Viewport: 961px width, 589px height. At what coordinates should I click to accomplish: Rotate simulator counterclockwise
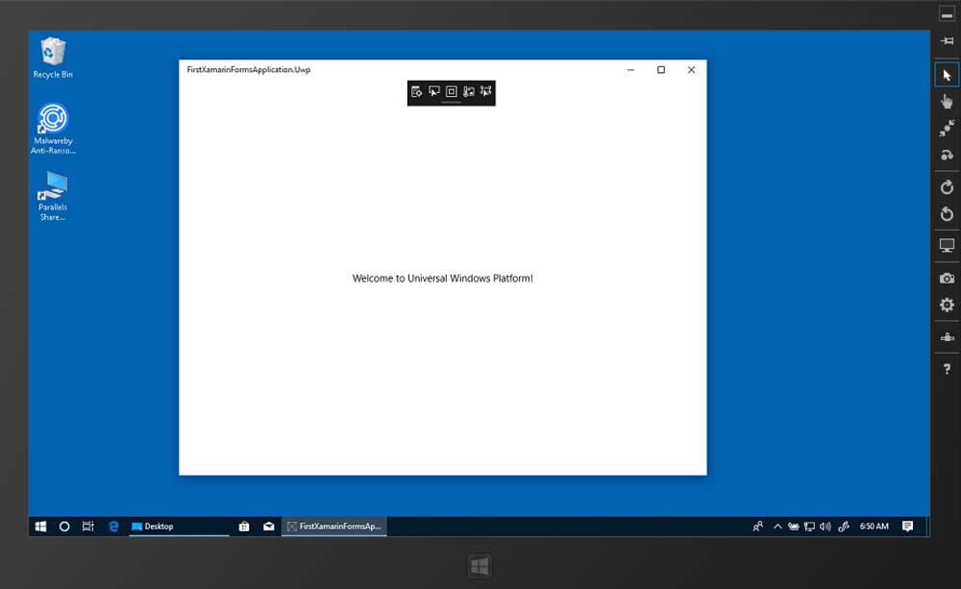(947, 213)
